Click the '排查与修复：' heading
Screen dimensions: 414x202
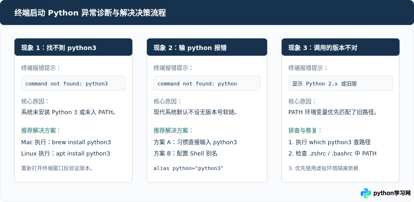305,131
